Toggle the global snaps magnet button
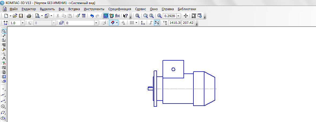This screenshot has height=122, width=316. pyautogui.click(x=112, y=23)
